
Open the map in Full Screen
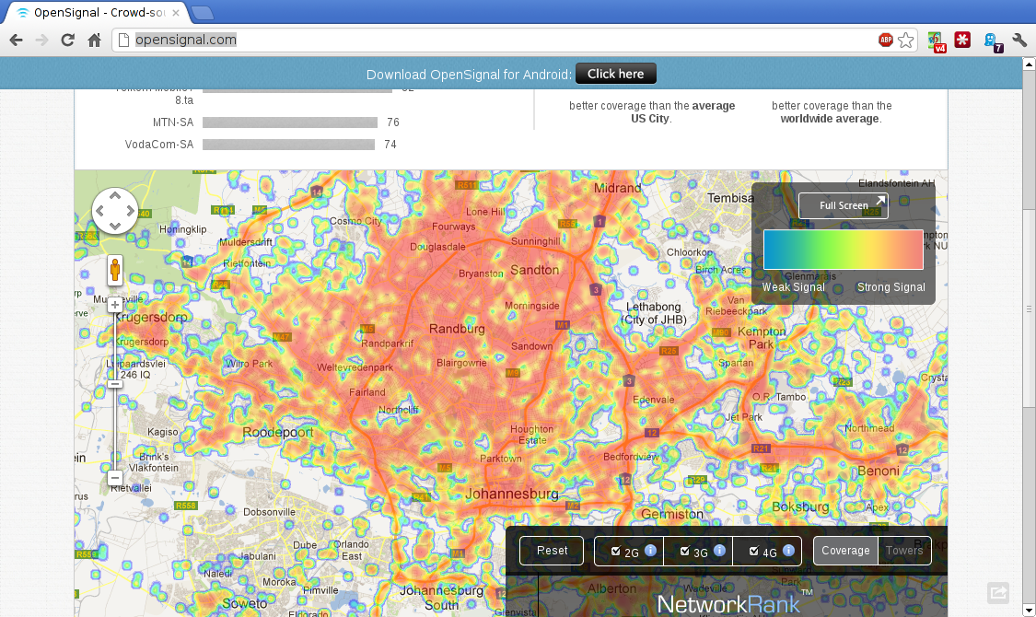pyautogui.click(x=843, y=205)
